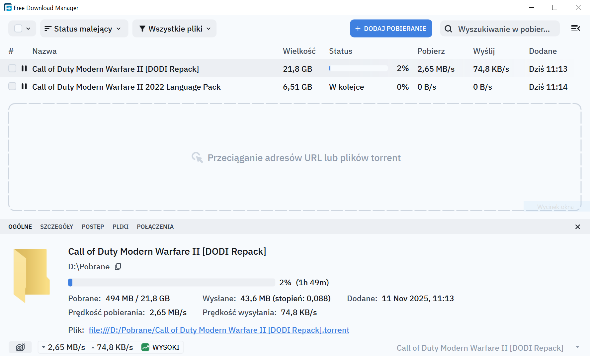
Task: Click pause icon for Language Pack download
Action: tap(24, 86)
